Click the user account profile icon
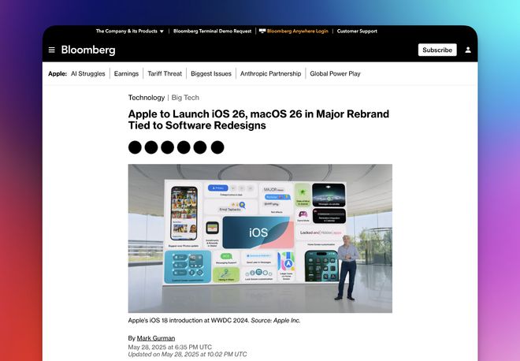This screenshot has width=520, height=361. coord(468,50)
